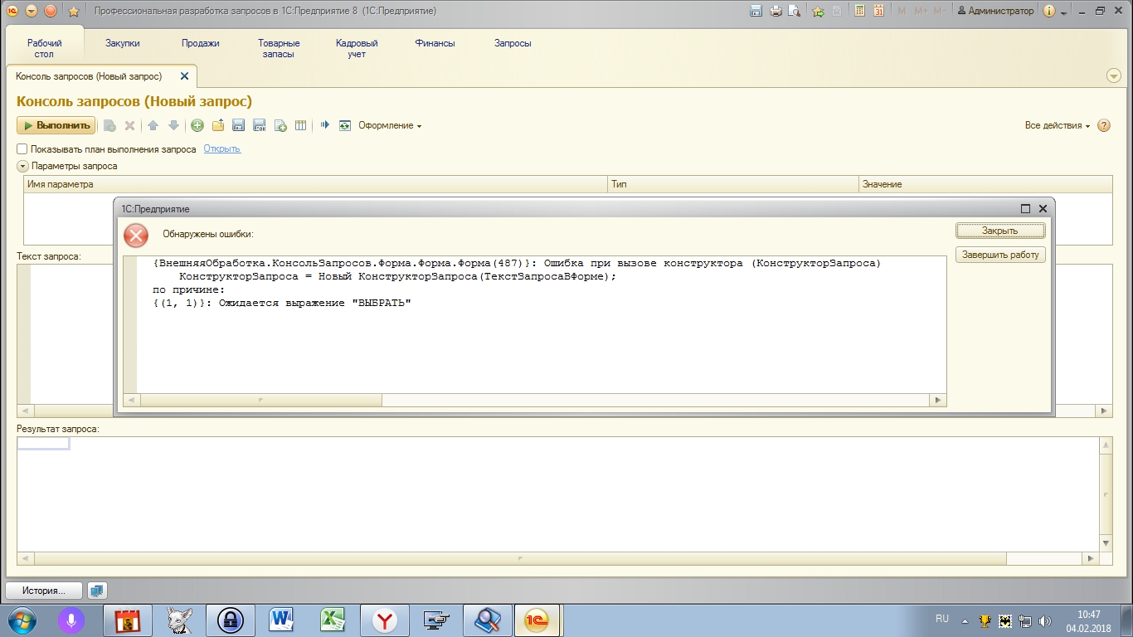1133x637 pixels.
Task: Add current page to favorites star icon
Action: point(818,11)
